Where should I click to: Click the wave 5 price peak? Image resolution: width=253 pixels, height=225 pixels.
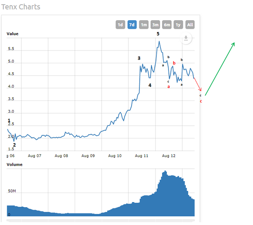tap(159, 41)
